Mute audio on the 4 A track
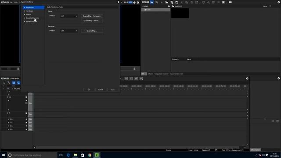 [26, 129]
